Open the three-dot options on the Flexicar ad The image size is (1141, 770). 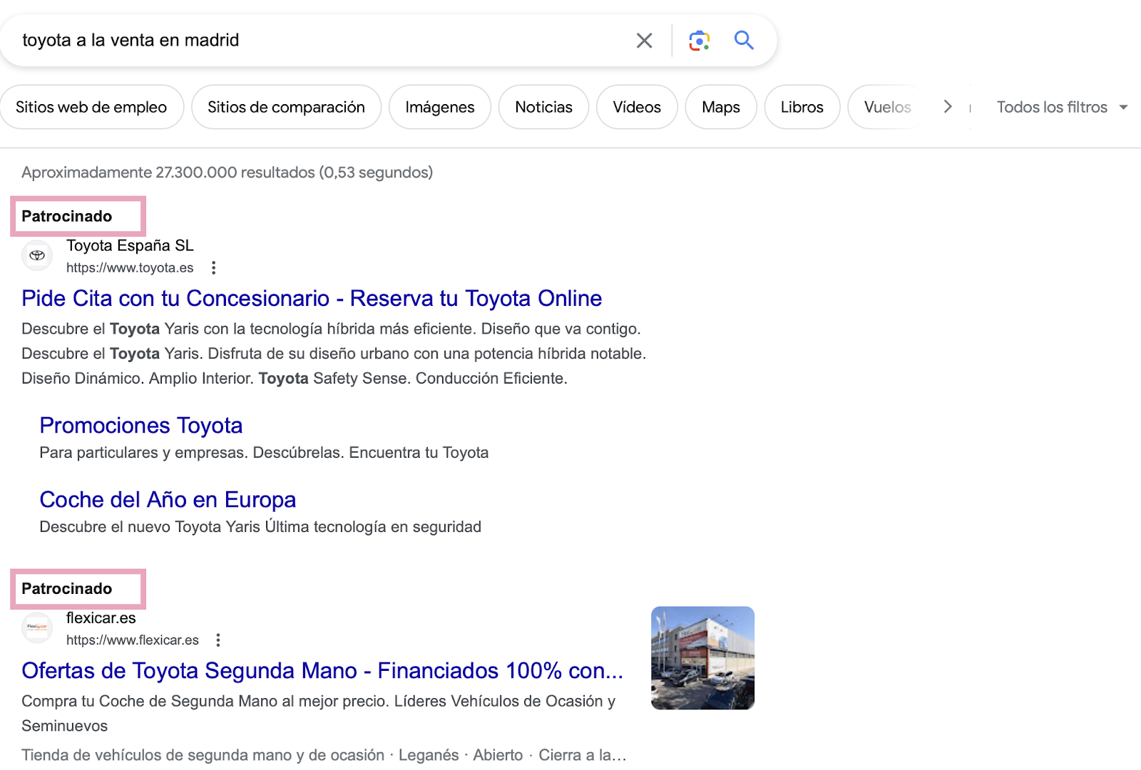(219, 640)
